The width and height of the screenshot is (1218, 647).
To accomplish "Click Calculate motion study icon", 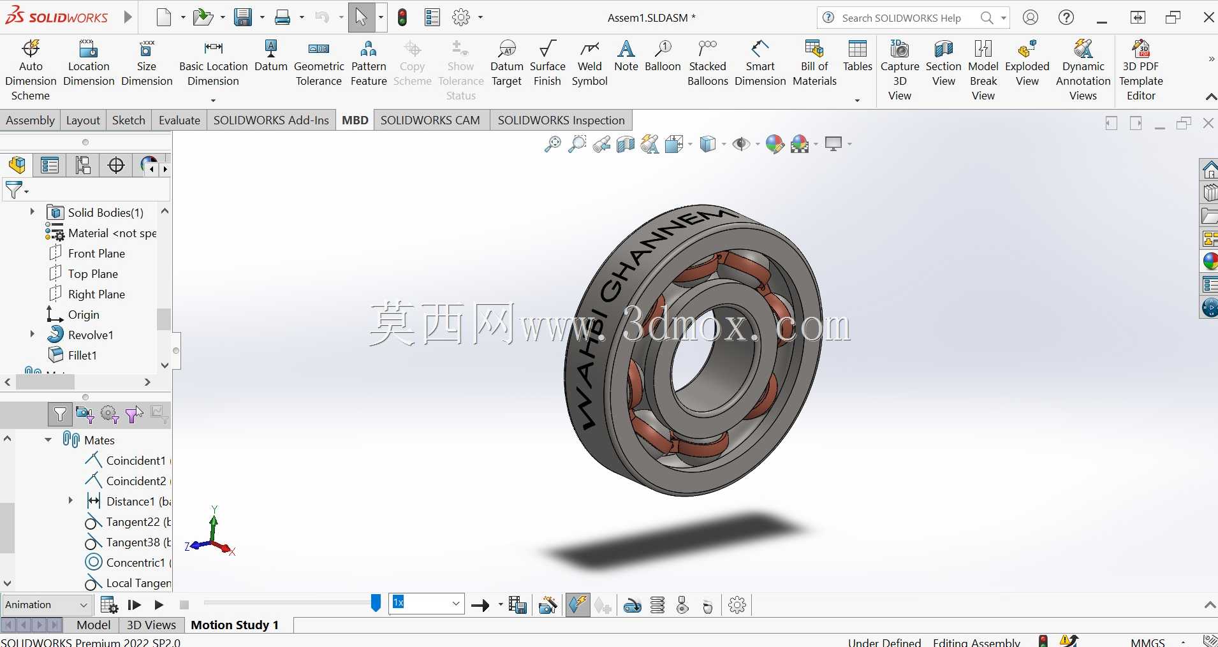I will coord(109,605).
